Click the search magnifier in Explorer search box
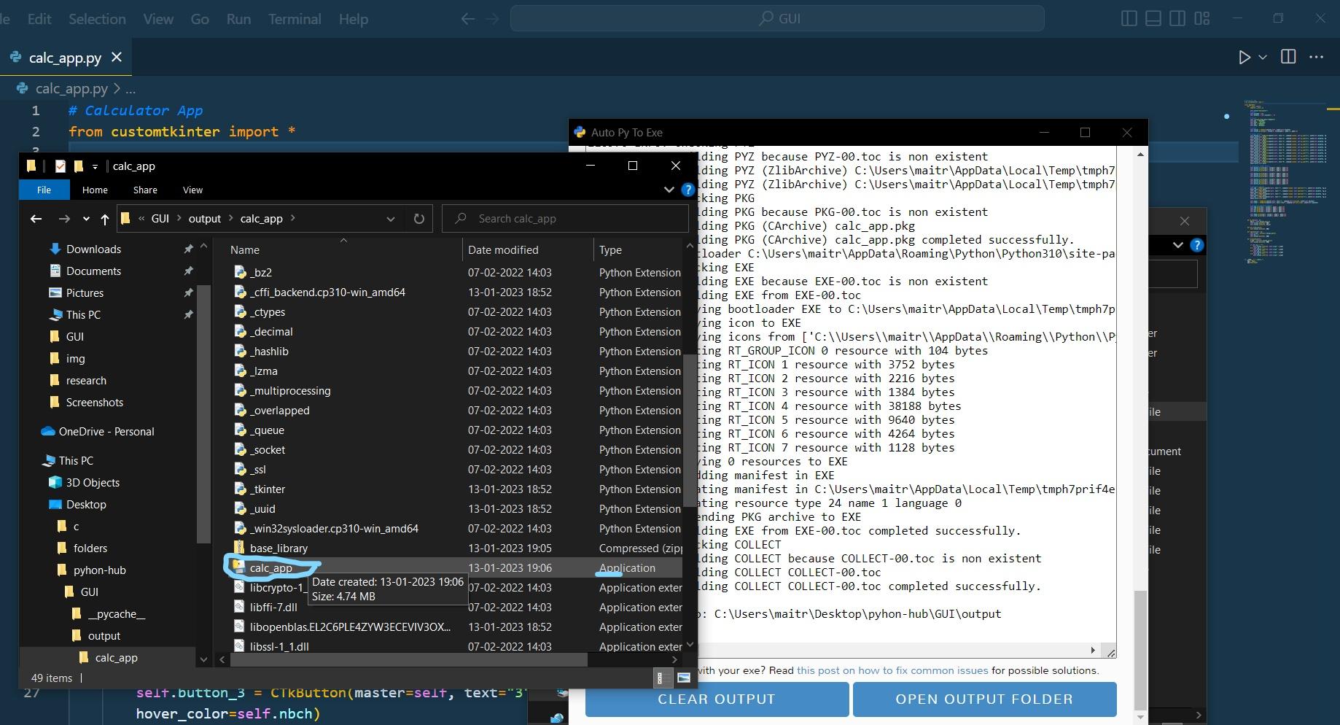1340x725 pixels. [460, 218]
